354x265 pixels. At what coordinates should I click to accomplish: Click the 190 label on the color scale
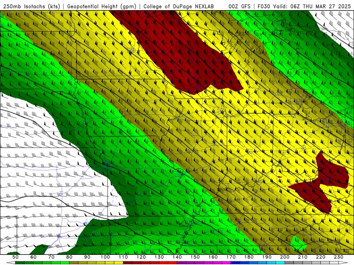(267, 257)
